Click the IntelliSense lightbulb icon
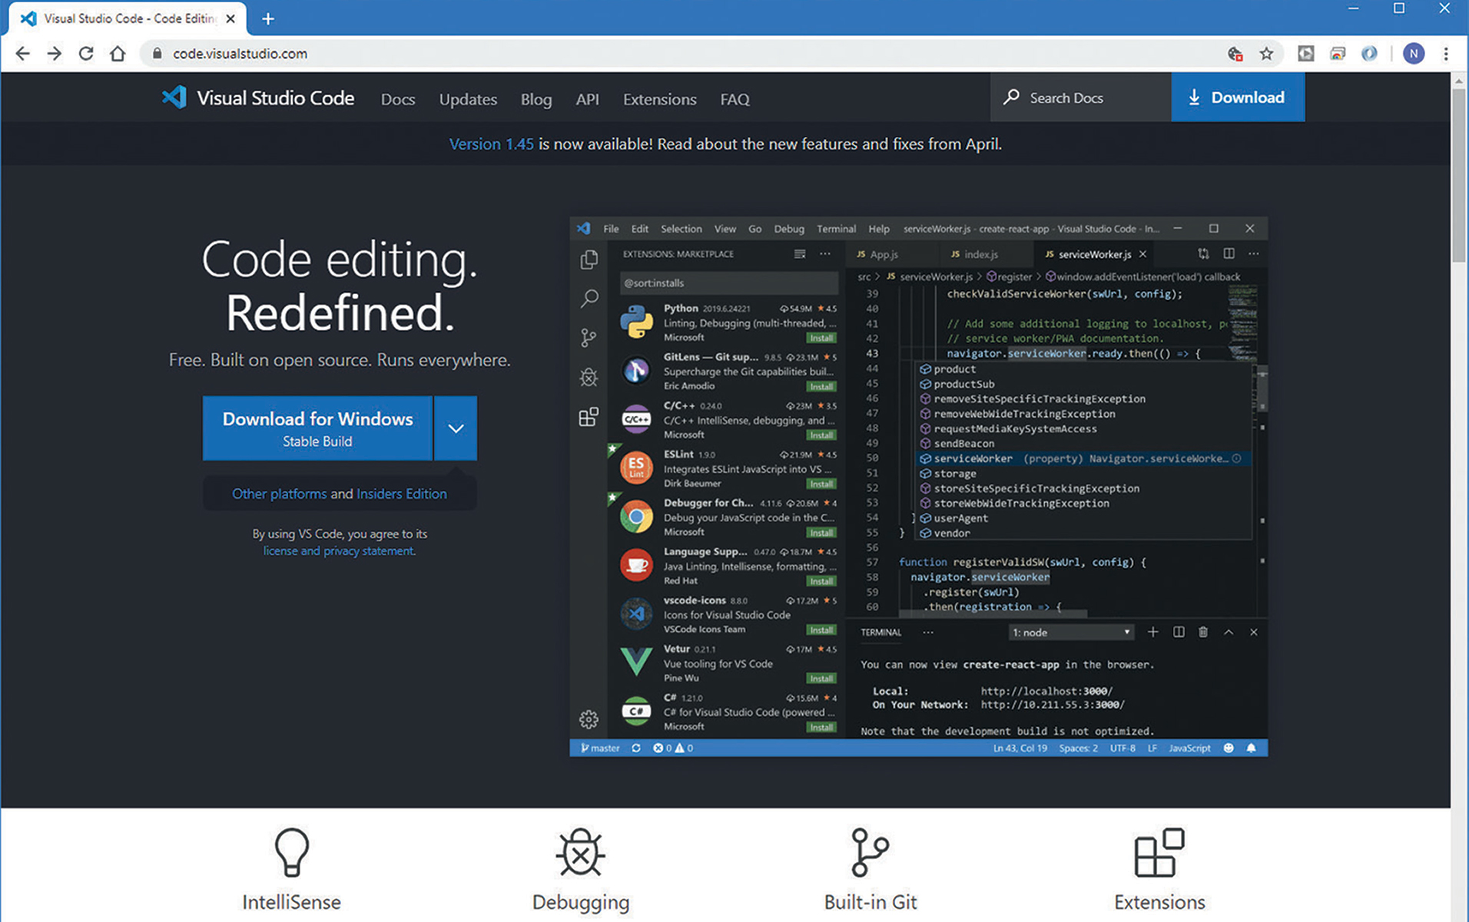This screenshot has height=922, width=1469. (x=291, y=852)
